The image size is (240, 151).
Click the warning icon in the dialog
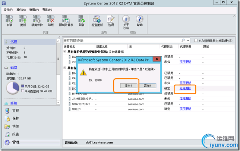click(83, 72)
